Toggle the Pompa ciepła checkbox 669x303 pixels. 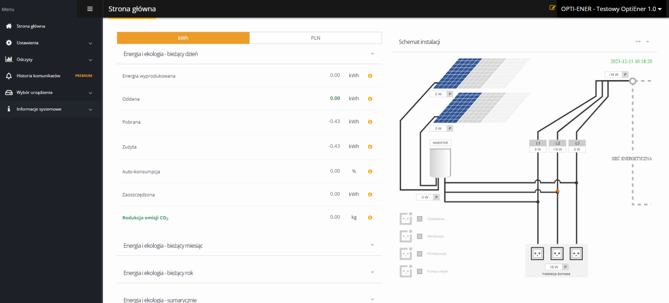pyautogui.click(x=420, y=271)
